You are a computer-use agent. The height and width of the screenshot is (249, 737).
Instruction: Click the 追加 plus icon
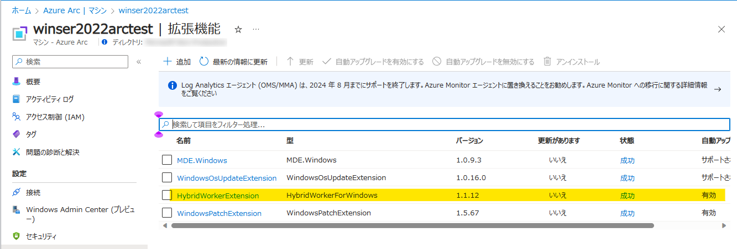(168, 62)
